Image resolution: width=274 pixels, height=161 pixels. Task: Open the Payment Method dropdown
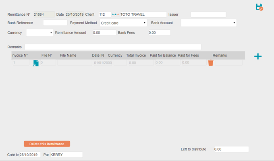click(123, 23)
